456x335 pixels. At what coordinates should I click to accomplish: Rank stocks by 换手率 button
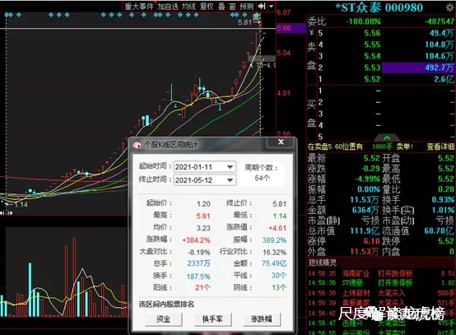pyautogui.click(x=212, y=319)
